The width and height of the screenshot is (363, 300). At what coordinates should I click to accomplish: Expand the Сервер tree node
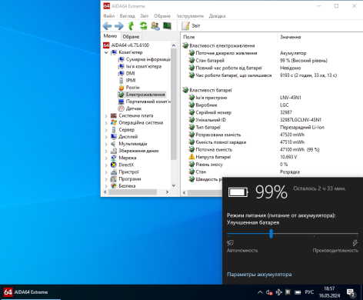pos(106,130)
